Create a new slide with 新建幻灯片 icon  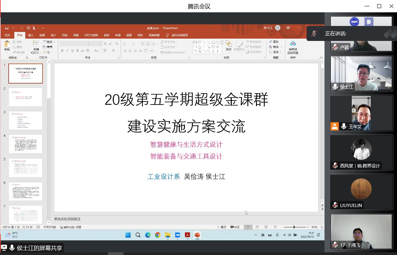(36, 44)
